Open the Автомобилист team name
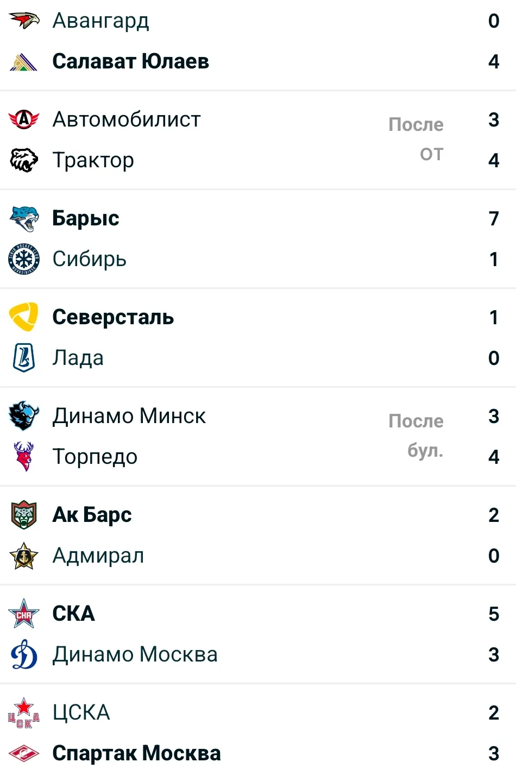 tap(127, 119)
